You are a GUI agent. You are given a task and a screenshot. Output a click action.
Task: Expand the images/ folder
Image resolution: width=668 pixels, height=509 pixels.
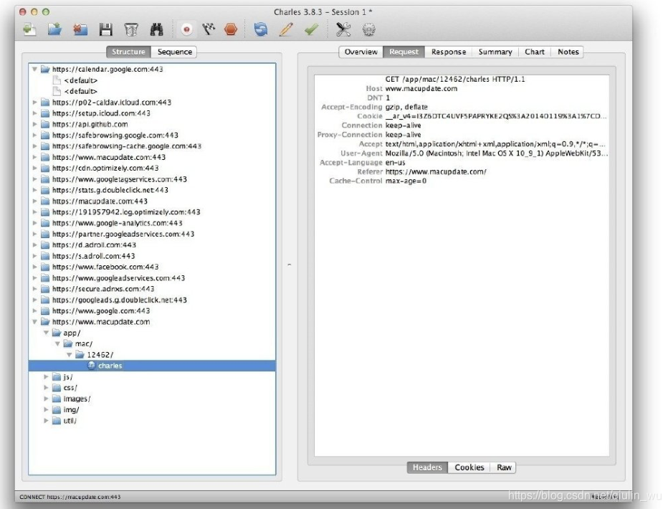(x=46, y=399)
